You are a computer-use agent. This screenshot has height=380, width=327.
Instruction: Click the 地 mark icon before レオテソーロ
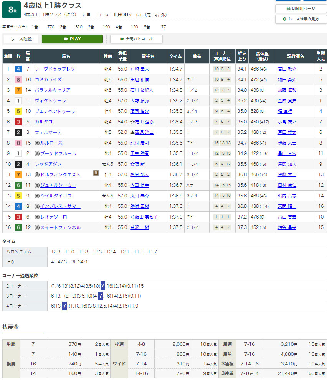point(37,217)
